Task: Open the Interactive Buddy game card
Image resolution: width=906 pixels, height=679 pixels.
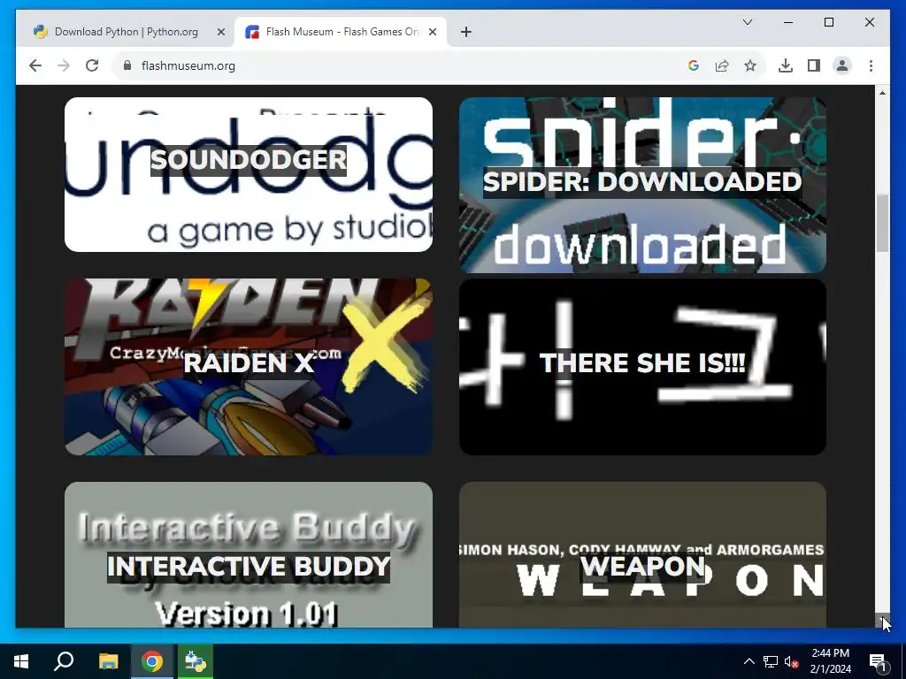Action: pos(249,555)
